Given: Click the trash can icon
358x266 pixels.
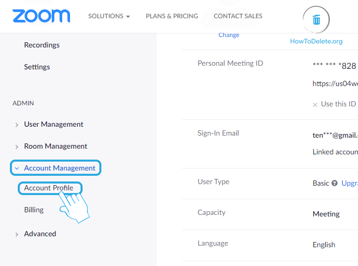Looking at the screenshot, I should click(316, 20).
